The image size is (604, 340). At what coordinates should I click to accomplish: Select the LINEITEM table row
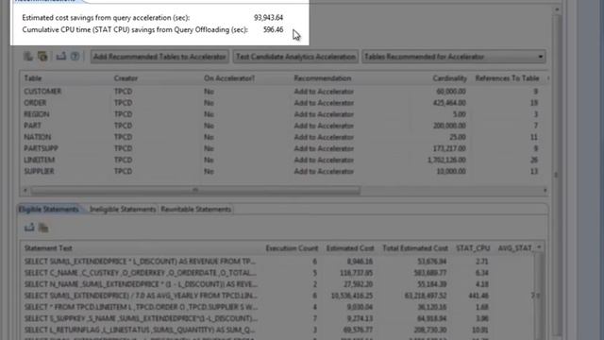(283, 160)
